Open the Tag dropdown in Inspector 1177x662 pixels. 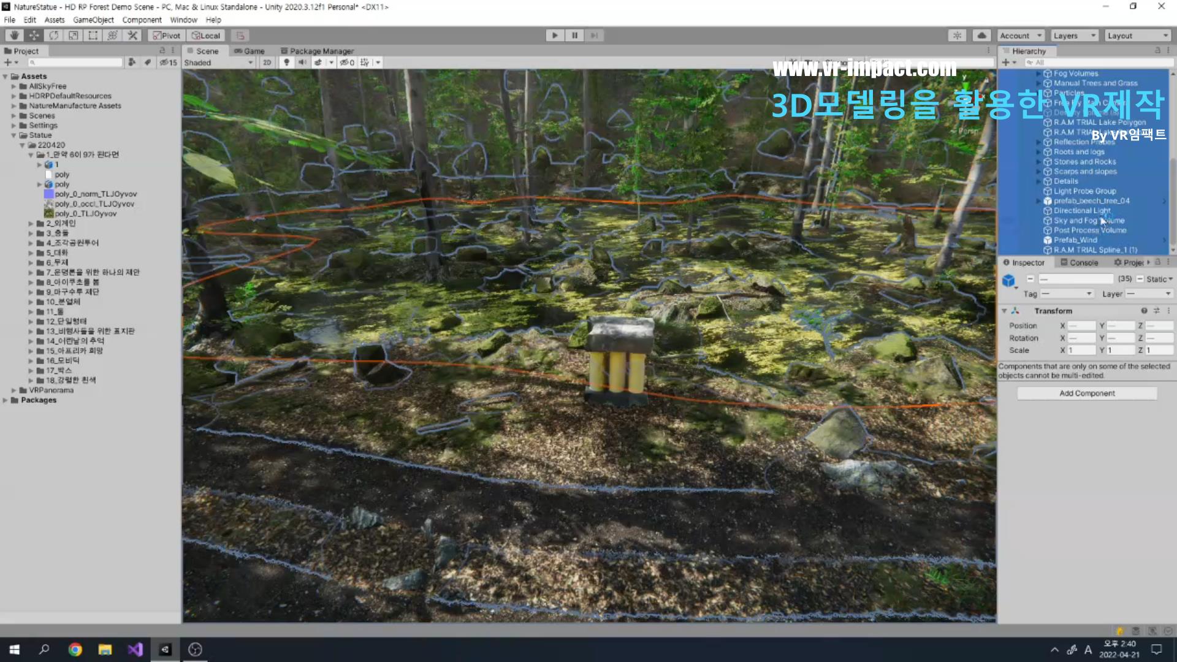click(1067, 294)
